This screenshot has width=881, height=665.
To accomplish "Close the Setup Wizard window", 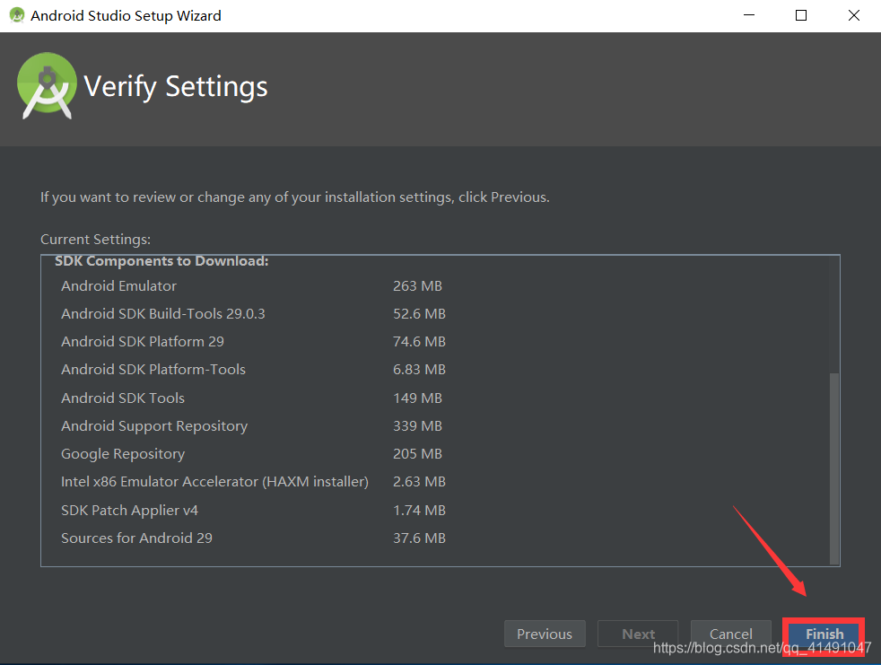I will (x=853, y=15).
